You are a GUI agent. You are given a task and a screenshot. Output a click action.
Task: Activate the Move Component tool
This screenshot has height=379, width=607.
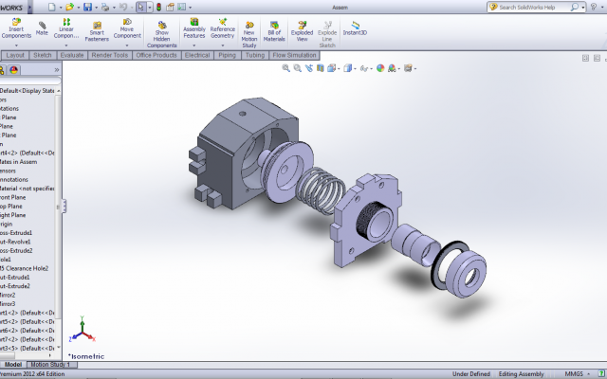pyautogui.click(x=127, y=28)
